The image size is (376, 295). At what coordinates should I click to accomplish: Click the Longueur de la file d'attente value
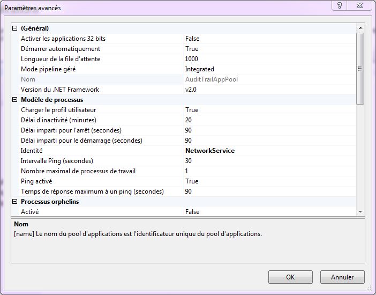(191, 59)
